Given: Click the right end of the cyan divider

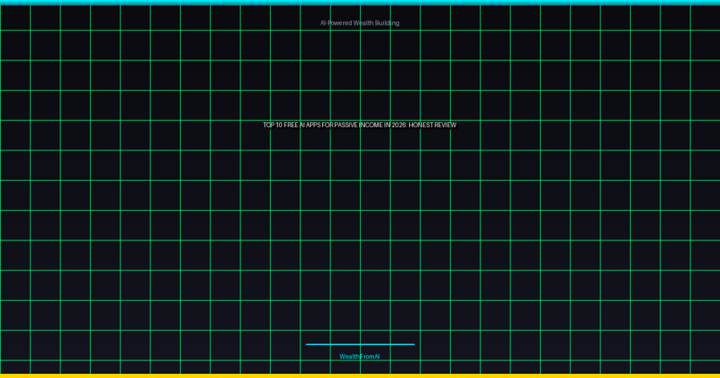Looking at the screenshot, I should (x=413, y=344).
